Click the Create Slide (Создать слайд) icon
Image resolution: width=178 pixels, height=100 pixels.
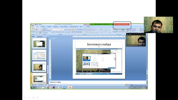pyautogui.click(x=40, y=30)
